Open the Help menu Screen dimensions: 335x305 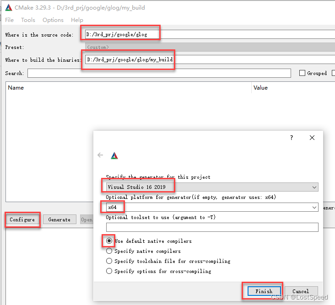(x=77, y=20)
